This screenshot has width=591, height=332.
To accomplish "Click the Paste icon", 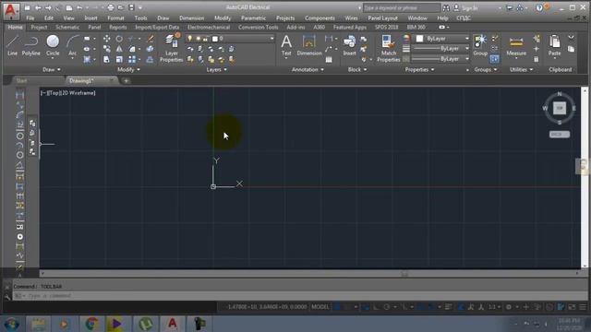I will coord(554,45).
